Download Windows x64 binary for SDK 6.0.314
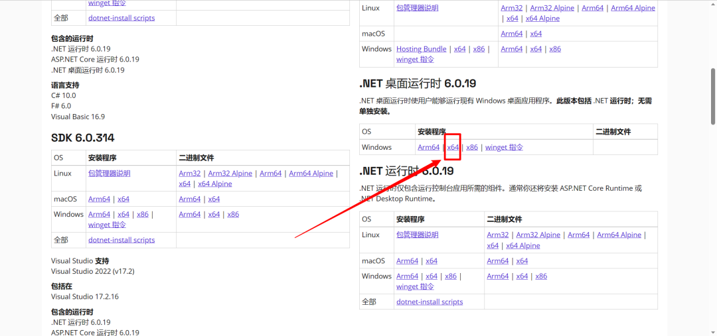This screenshot has width=717, height=336. click(214, 215)
